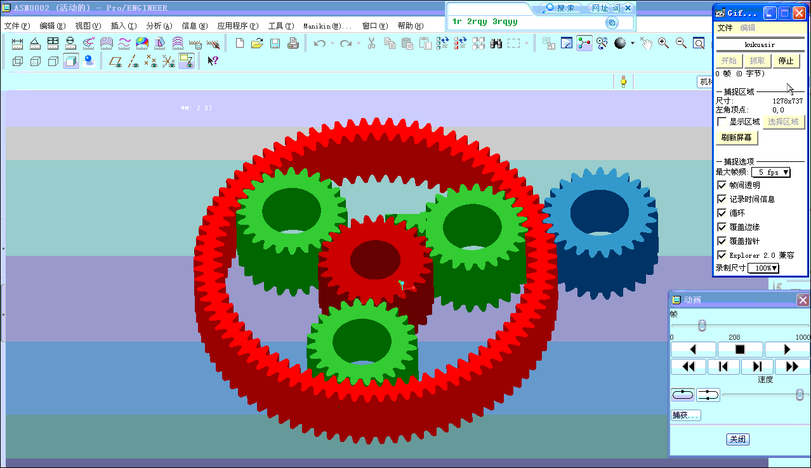Viewport: 811px width, 468px height.
Task: Click the 捕获... button in animation panel
Action: click(x=686, y=415)
